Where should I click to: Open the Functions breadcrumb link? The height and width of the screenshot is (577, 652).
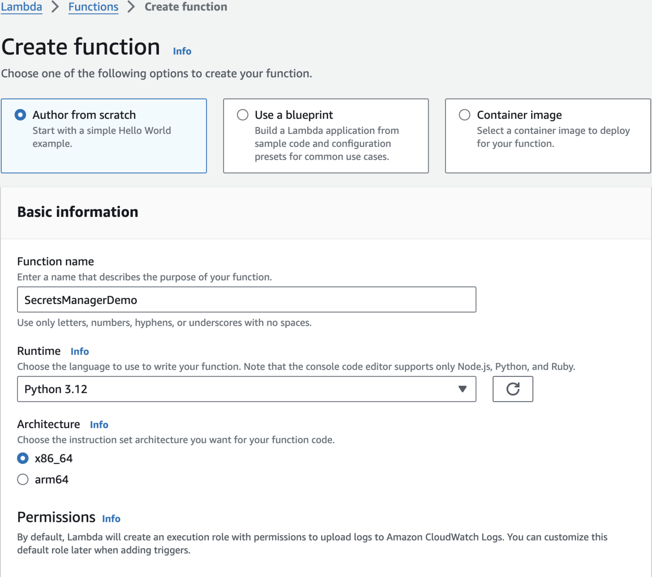[93, 7]
